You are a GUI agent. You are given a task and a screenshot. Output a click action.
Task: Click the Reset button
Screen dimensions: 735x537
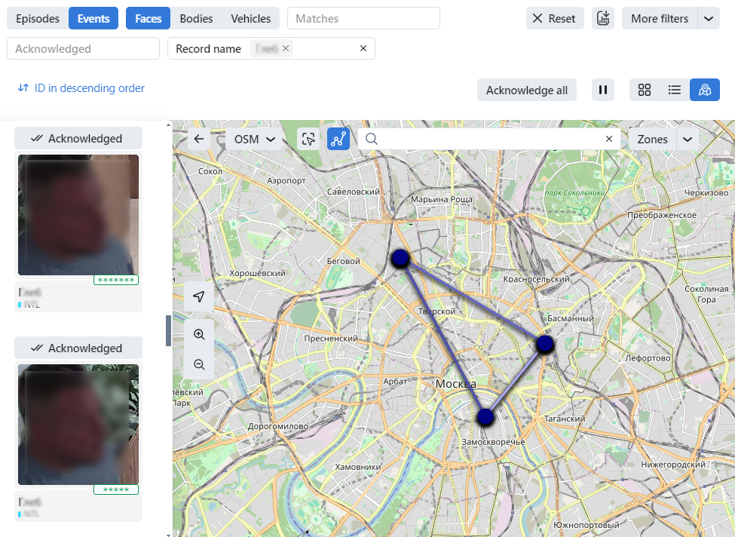point(555,17)
